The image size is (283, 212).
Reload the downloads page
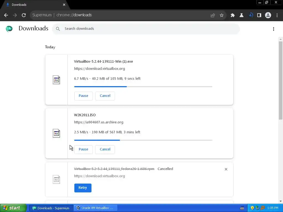point(24,15)
